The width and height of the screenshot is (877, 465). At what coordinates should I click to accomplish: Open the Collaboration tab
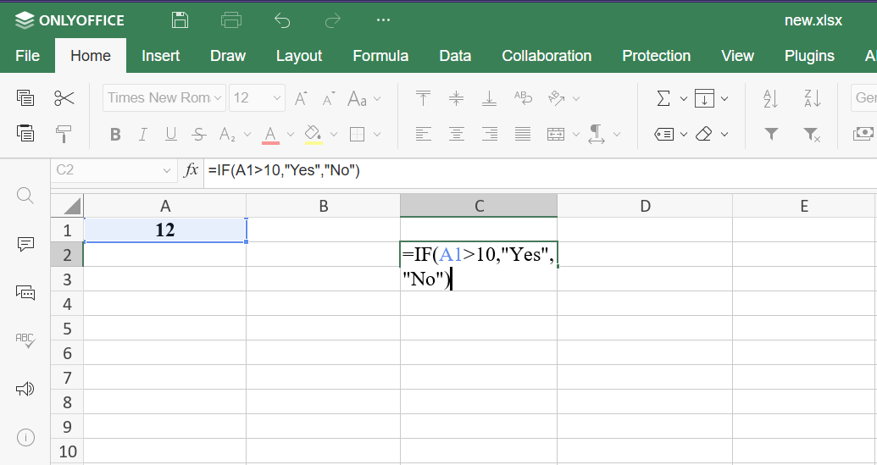pos(547,56)
